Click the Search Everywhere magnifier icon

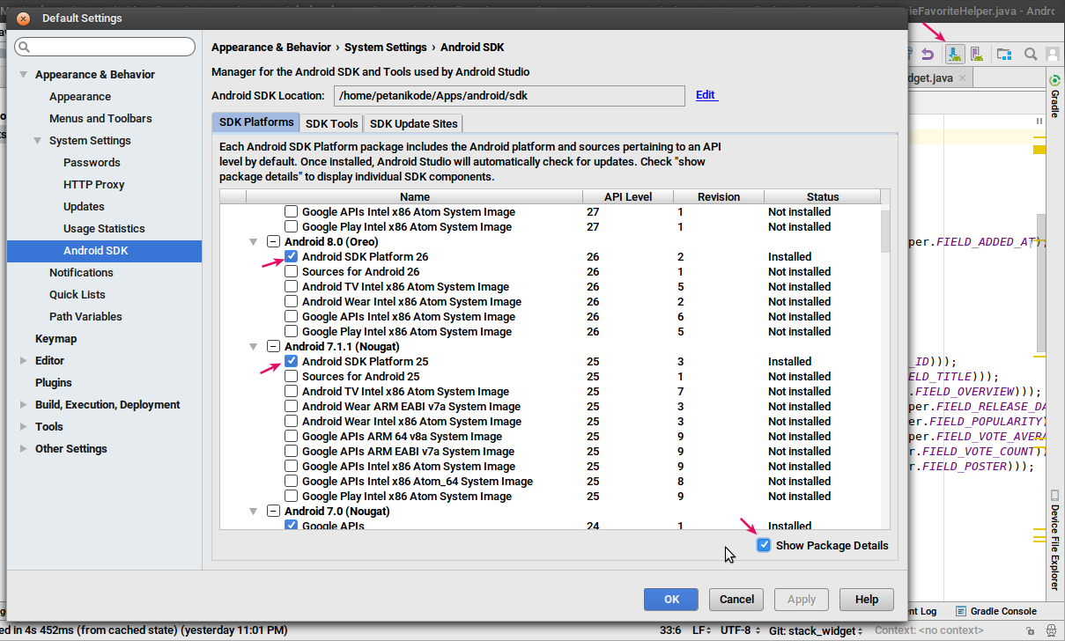(x=1030, y=55)
